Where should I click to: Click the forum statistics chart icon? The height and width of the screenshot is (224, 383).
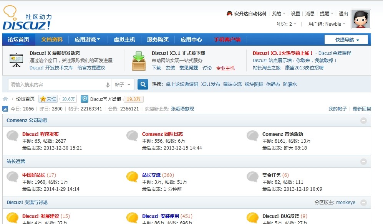5,109
